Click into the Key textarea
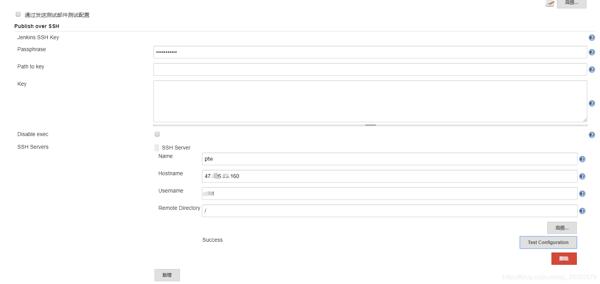The width and height of the screenshot is (600, 284). (x=370, y=101)
